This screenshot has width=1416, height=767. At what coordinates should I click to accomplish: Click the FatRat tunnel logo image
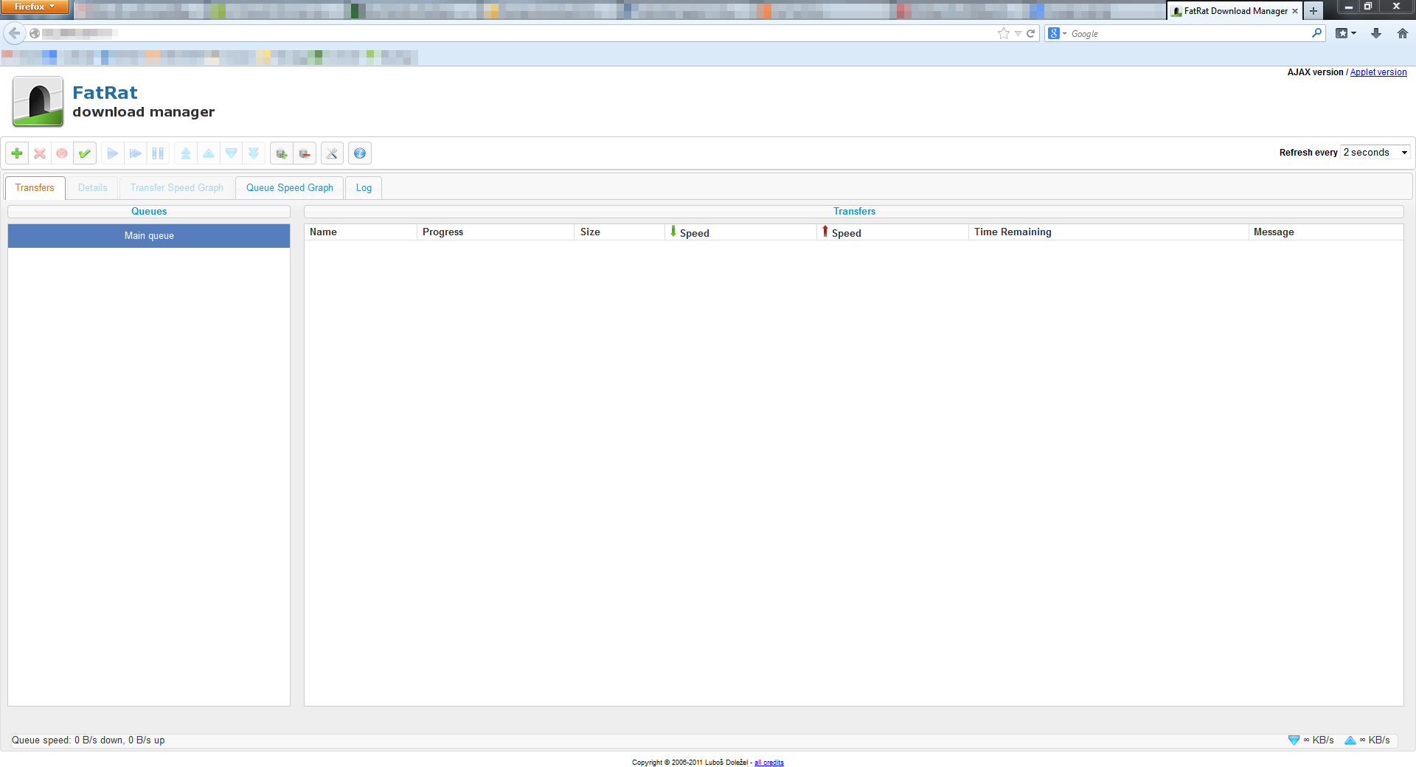pos(38,102)
